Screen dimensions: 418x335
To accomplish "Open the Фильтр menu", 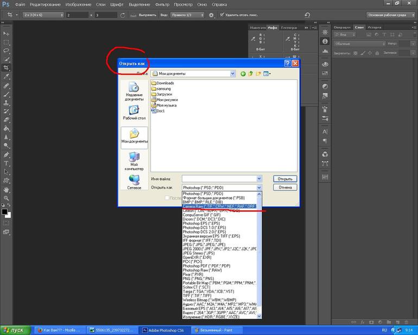I will coord(162,4).
